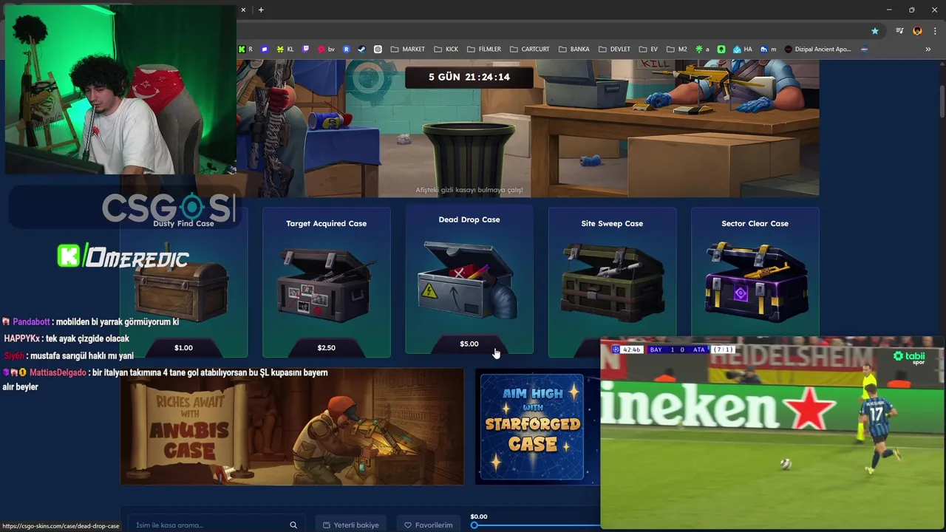
Task: Open the FİLMLER bookmarks folder
Action: [483, 50]
